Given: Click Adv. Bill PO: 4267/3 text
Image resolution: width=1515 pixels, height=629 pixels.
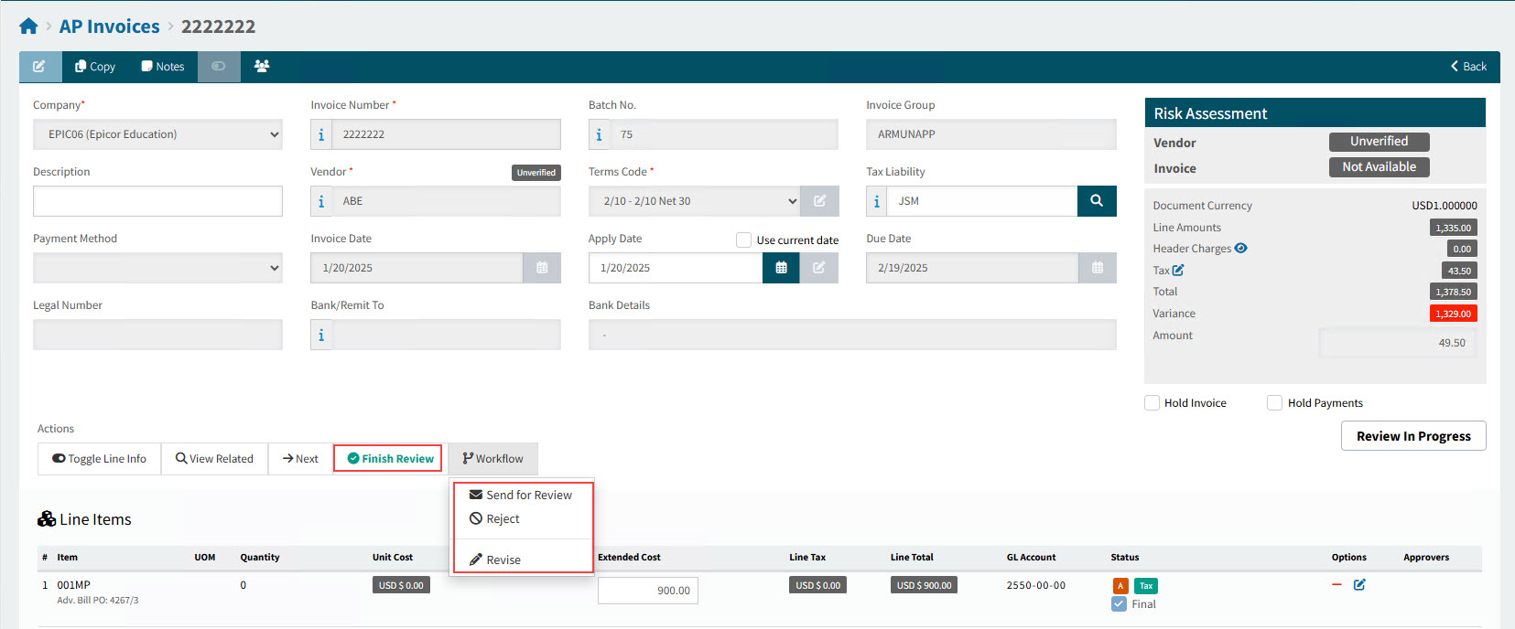Looking at the screenshot, I should click(x=98, y=601).
